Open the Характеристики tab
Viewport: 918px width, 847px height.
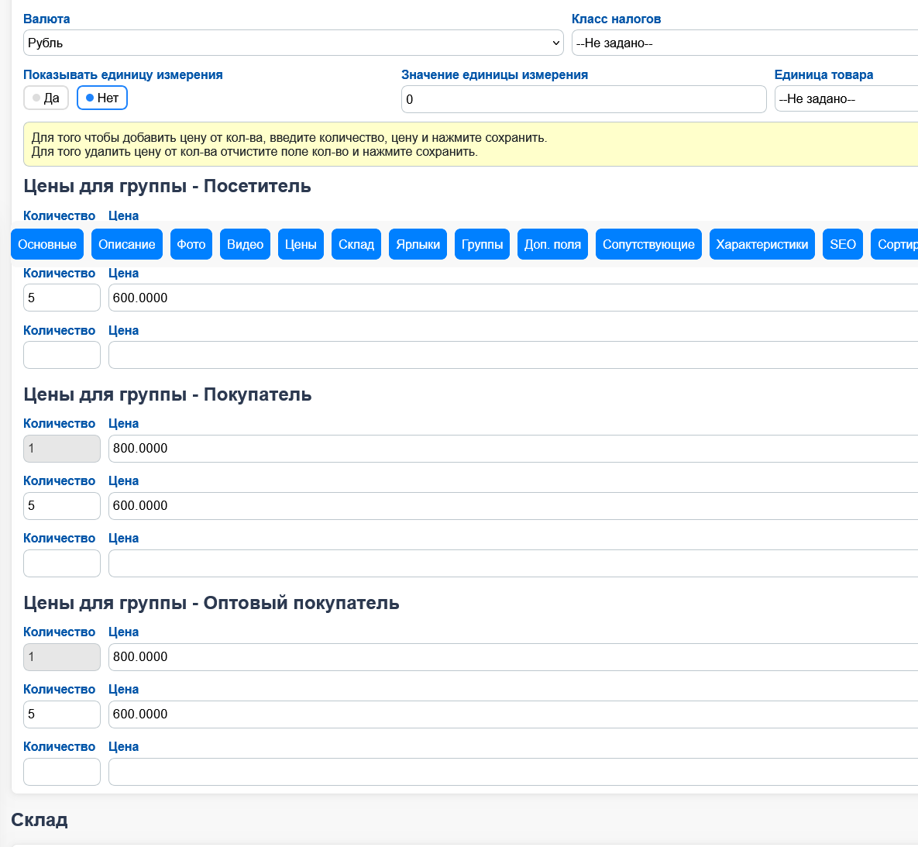[762, 245]
